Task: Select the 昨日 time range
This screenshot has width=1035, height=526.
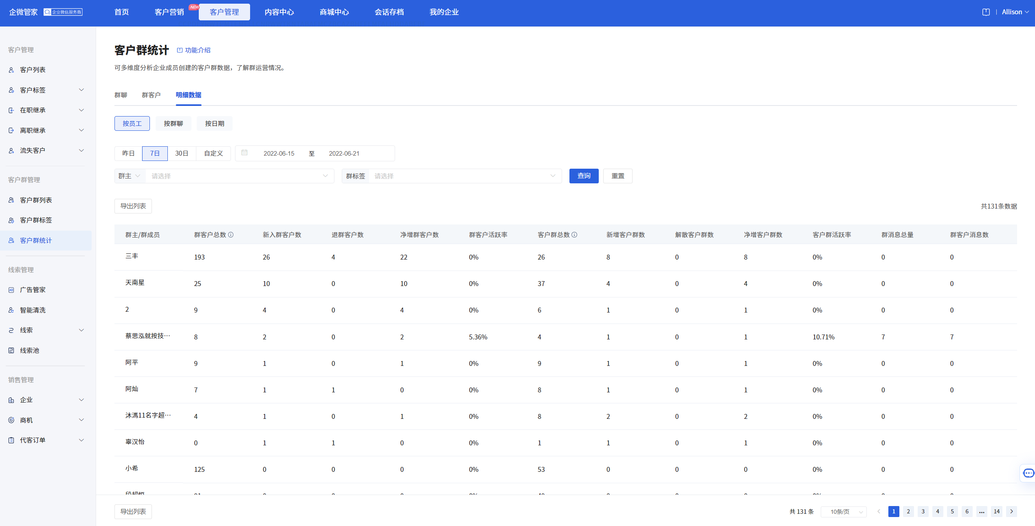Action: (x=128, y=153)
